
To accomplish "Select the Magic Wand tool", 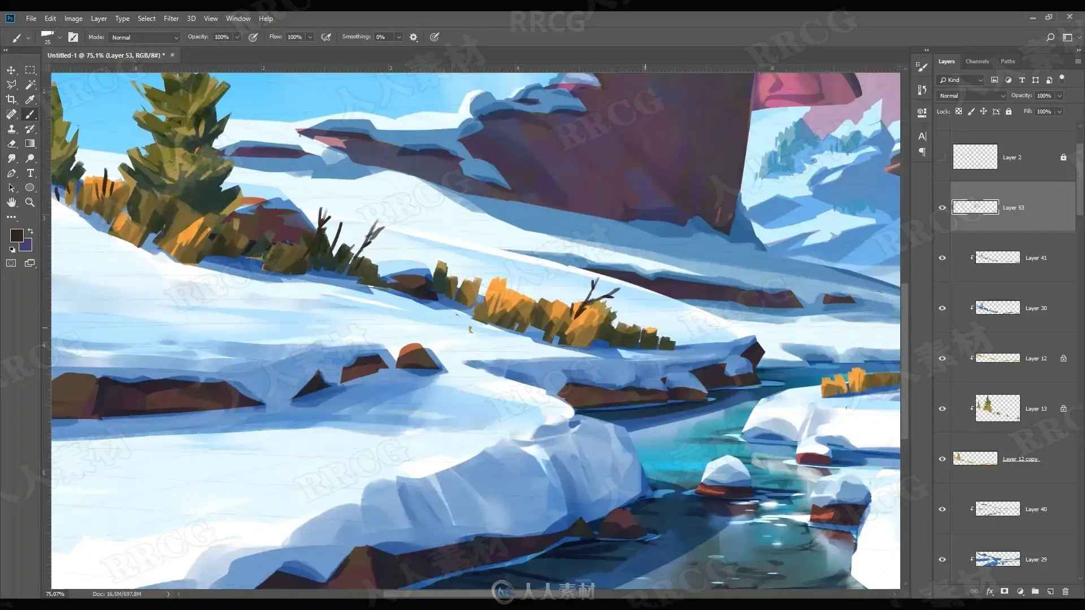I will (30, 85).
